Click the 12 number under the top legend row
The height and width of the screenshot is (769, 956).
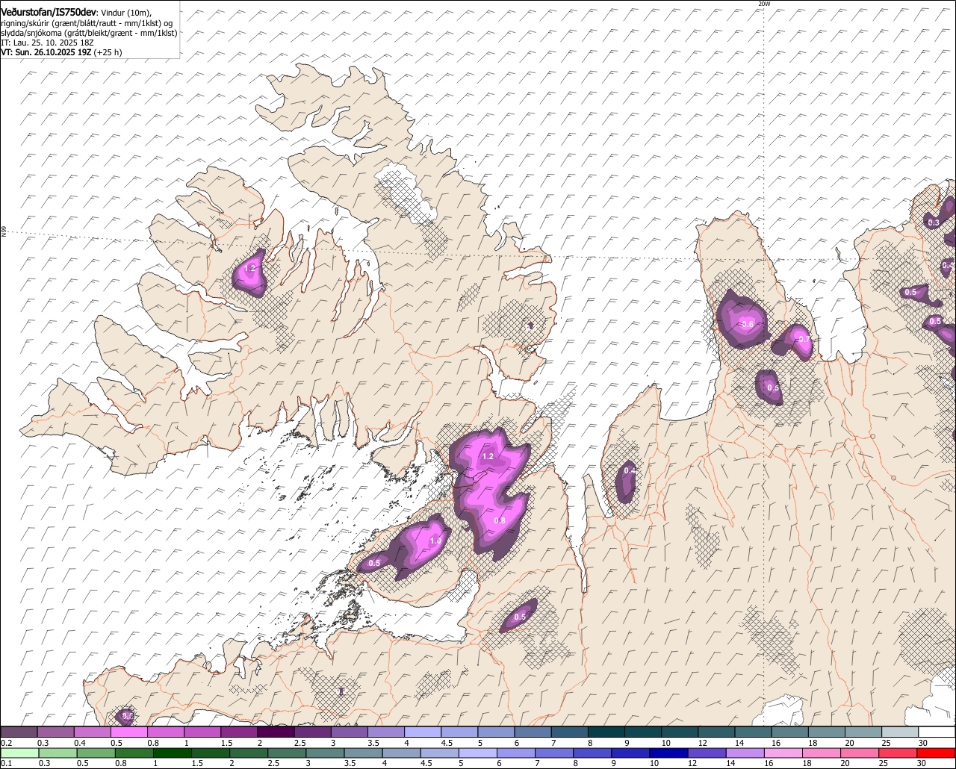click(x=703, y=743)
